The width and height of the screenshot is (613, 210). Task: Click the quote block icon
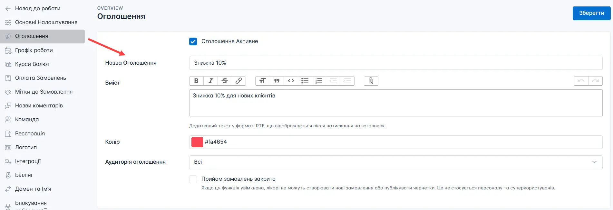coord(277,81)
